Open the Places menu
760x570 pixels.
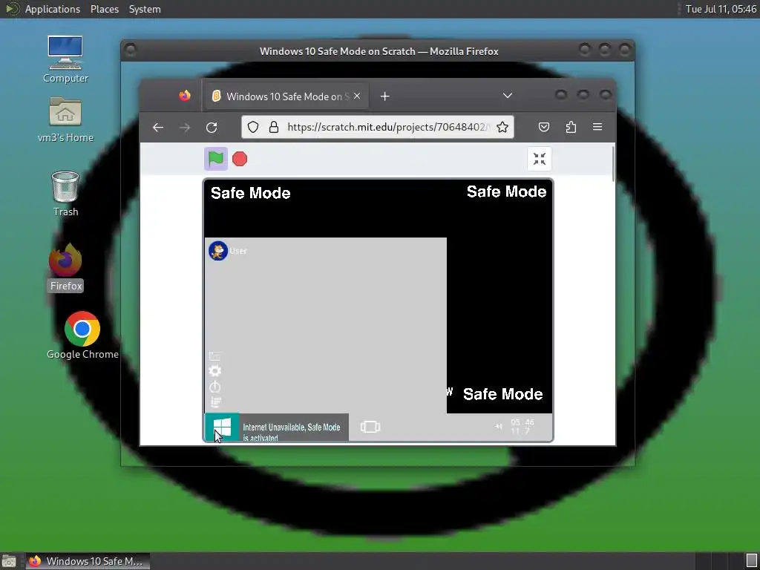point(105,9)
